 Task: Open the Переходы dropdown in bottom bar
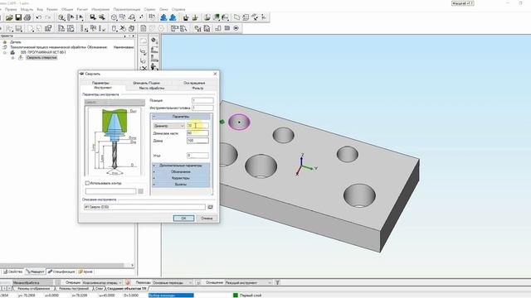(x=172, y=282)
